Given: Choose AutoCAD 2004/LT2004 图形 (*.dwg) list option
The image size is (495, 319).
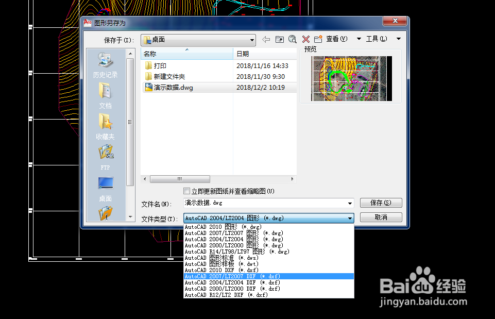Looking at the screenshot, I should [x=269, y=239].
